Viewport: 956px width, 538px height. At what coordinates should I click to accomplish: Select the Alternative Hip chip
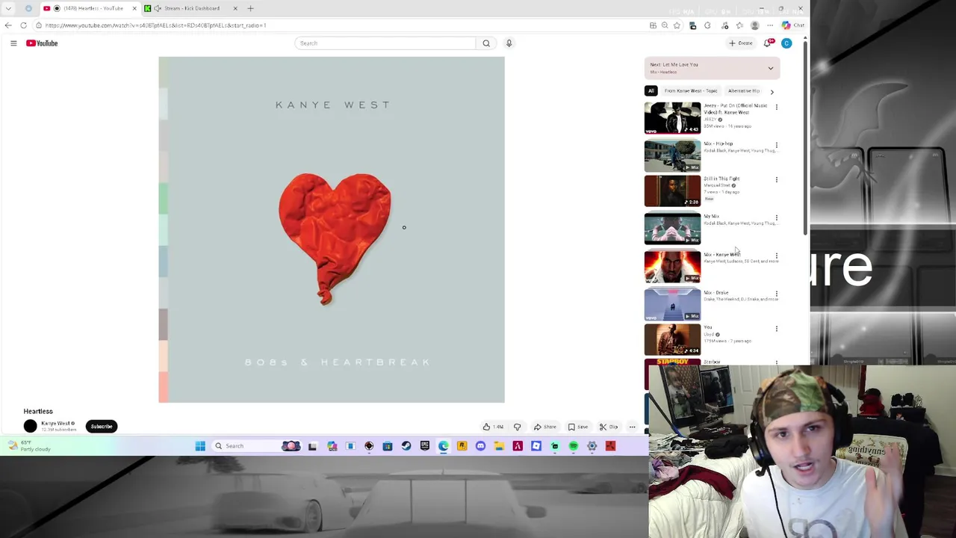(743, 91)
